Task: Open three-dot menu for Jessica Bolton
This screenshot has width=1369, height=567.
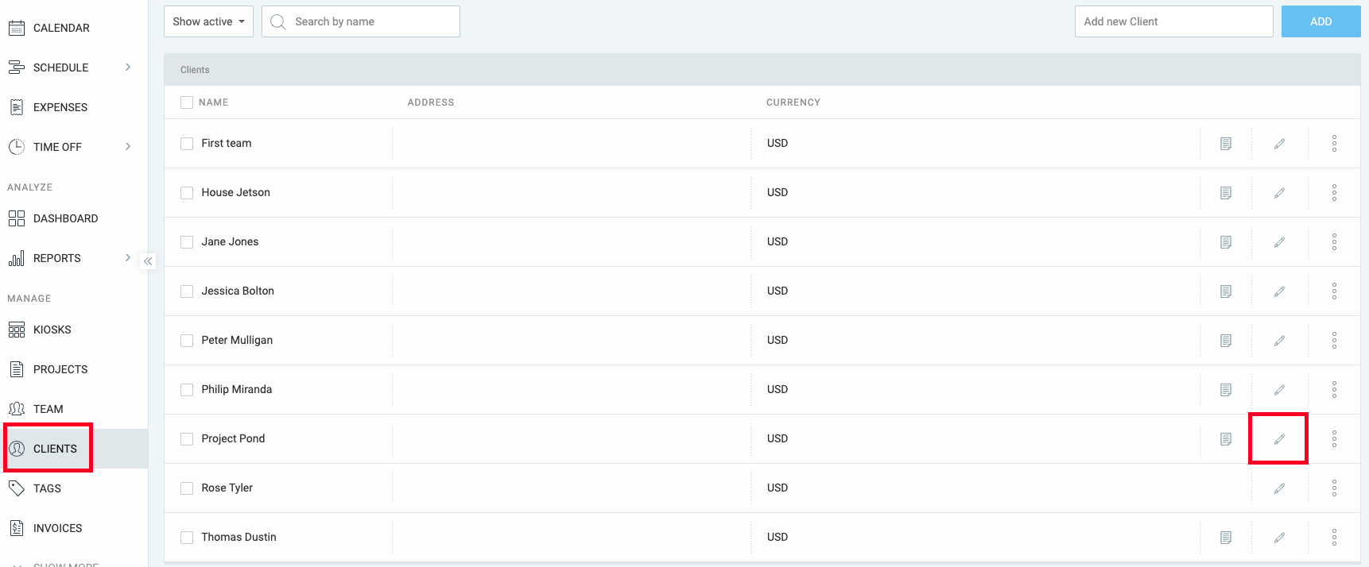Action: tap(1334, 291)
